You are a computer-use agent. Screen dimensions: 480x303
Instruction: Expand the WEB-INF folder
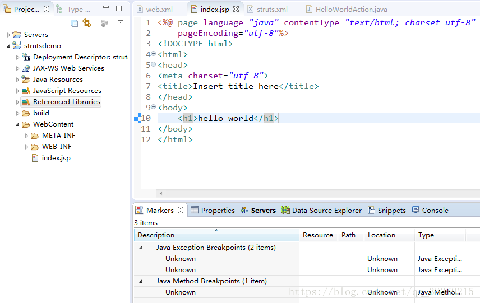26,147
